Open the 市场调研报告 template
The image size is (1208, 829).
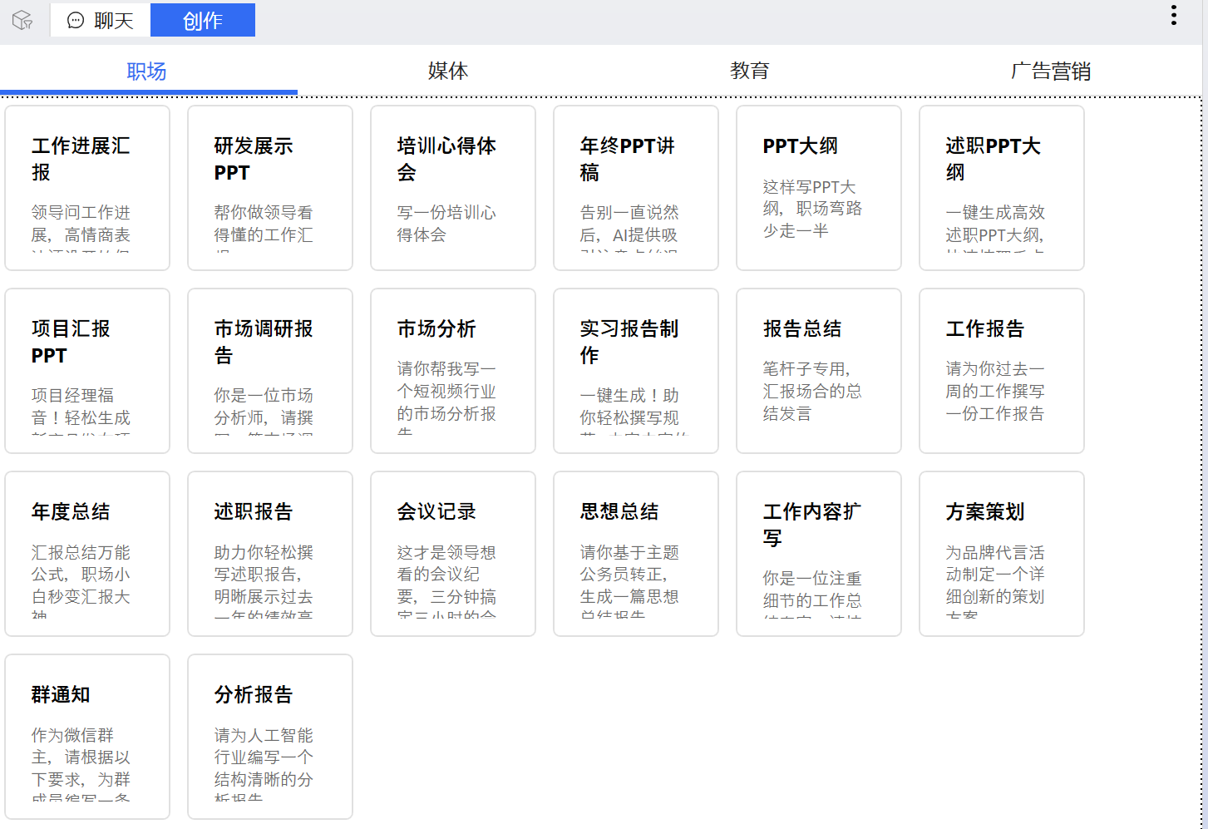(269, 370)
